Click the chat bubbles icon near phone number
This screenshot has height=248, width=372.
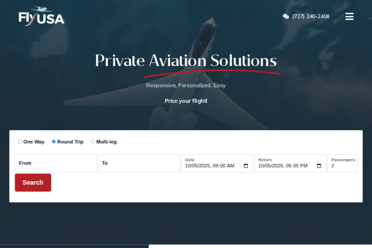286,16
